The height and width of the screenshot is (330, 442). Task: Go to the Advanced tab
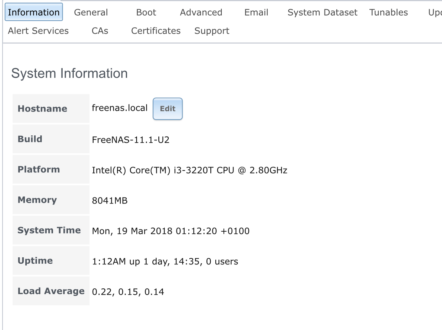tap(201, 12)
